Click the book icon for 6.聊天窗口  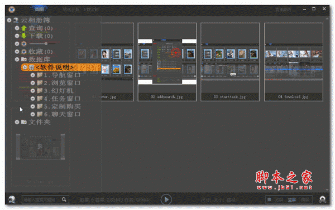click(40, 114)
